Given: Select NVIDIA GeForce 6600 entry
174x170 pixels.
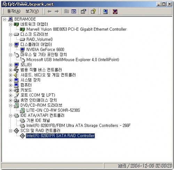Looking at the screenshot, I should (45, 50).
